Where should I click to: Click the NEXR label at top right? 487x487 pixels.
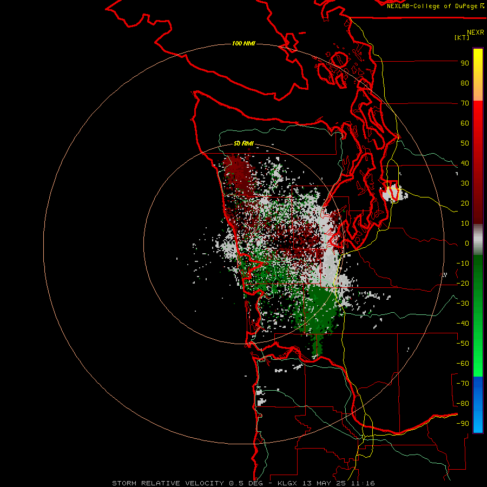coord(476,32)
